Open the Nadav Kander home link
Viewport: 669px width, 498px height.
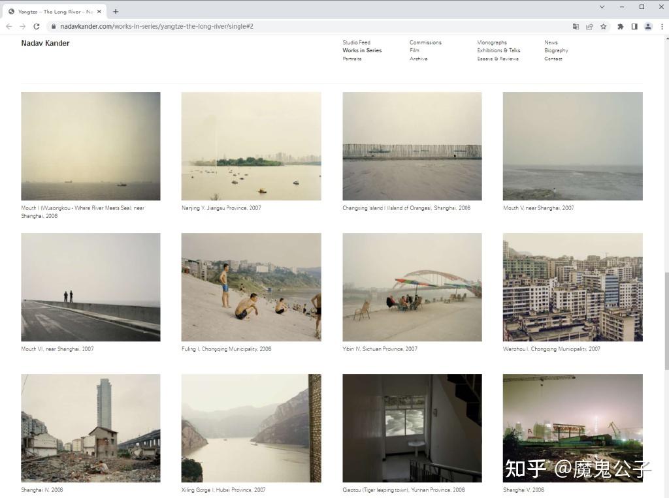(x=45, y=43)
